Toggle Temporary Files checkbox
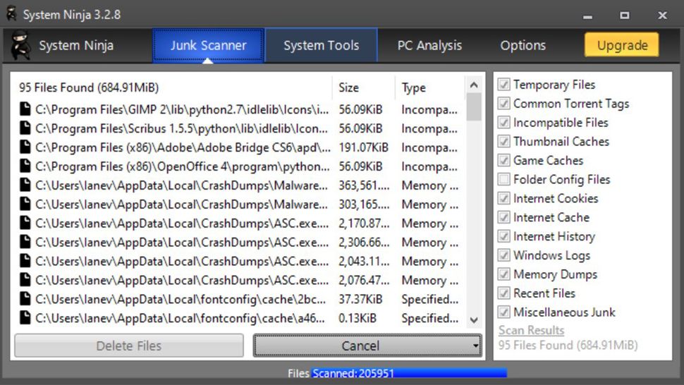This screenshot has width=684, height=385. click(504, 84)
